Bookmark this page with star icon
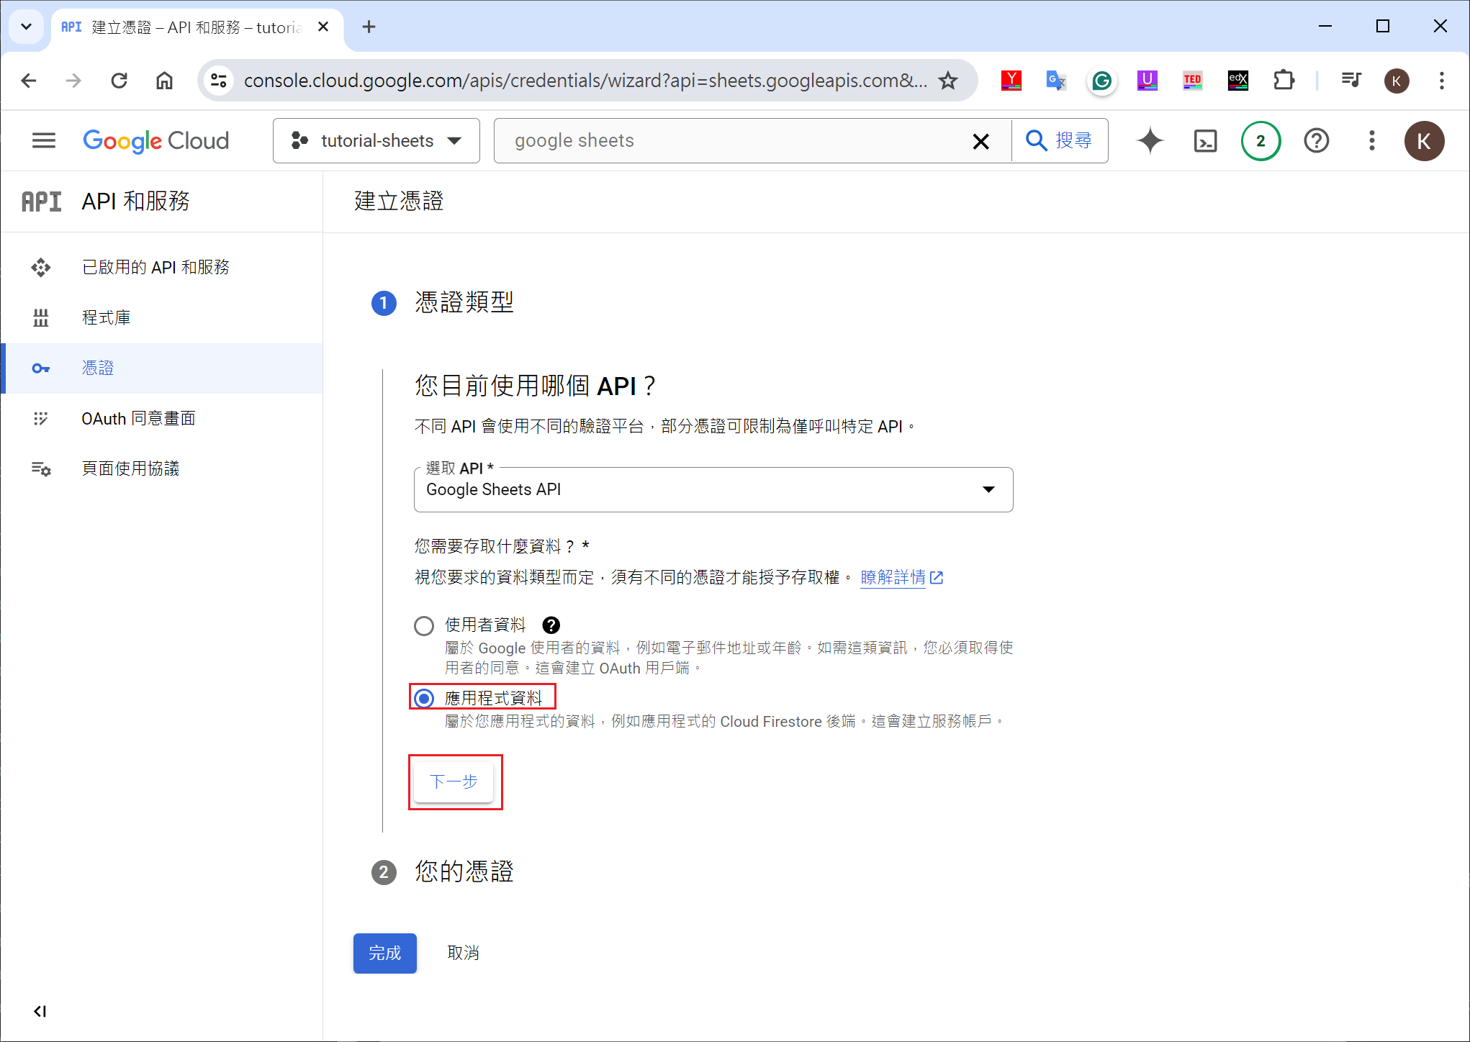This screenshot has width=1470, height=1042. (948, 81)
